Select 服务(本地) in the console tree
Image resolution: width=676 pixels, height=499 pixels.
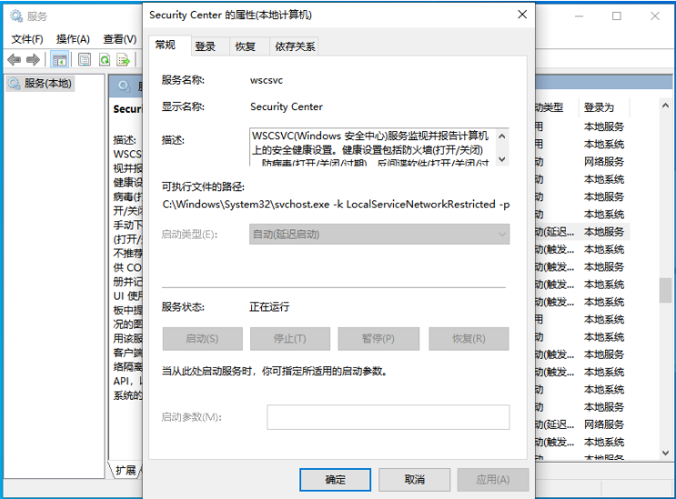click(x=47, y=84)
